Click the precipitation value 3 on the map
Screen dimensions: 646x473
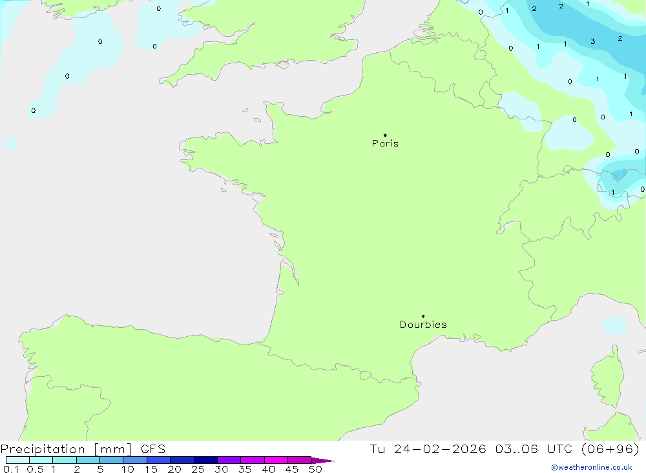(x=593, y=41)
